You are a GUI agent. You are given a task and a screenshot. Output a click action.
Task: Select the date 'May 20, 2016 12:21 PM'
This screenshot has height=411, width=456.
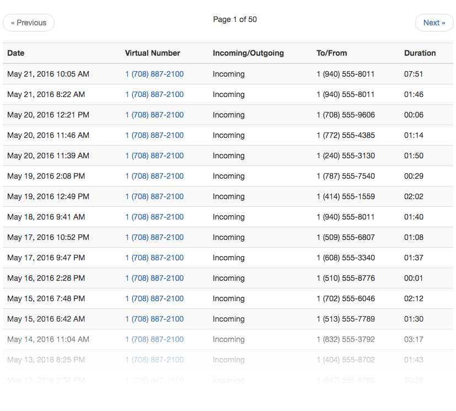pos(49,115)
